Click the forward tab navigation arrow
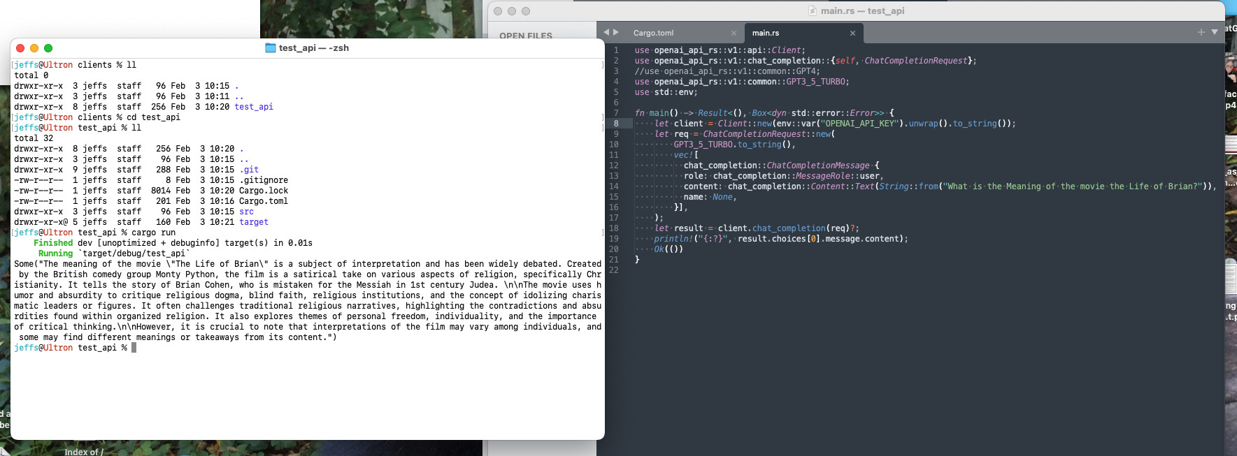 point(616,32)
